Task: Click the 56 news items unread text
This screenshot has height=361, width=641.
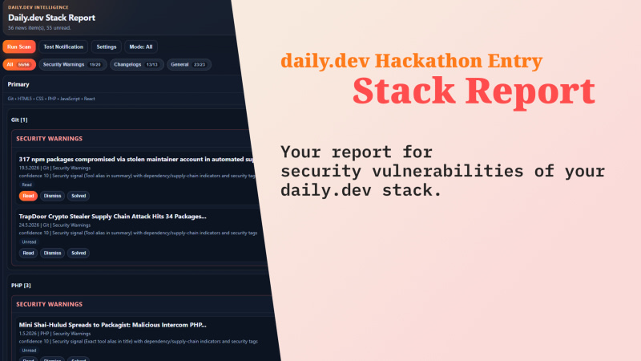Action: (39, 28)
